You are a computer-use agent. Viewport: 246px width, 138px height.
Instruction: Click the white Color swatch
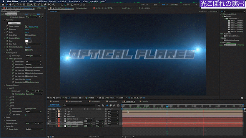coord(27,41)
